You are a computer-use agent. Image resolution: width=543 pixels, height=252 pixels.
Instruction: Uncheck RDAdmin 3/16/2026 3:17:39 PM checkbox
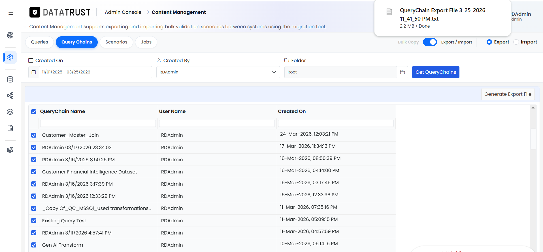coord(34,184)
